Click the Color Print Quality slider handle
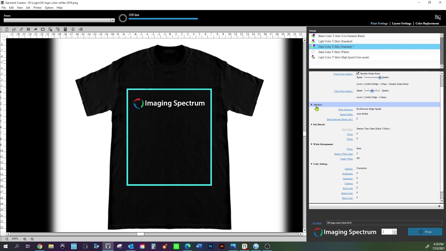The width and height of the screenshot is (446, 251). [372, 91]
